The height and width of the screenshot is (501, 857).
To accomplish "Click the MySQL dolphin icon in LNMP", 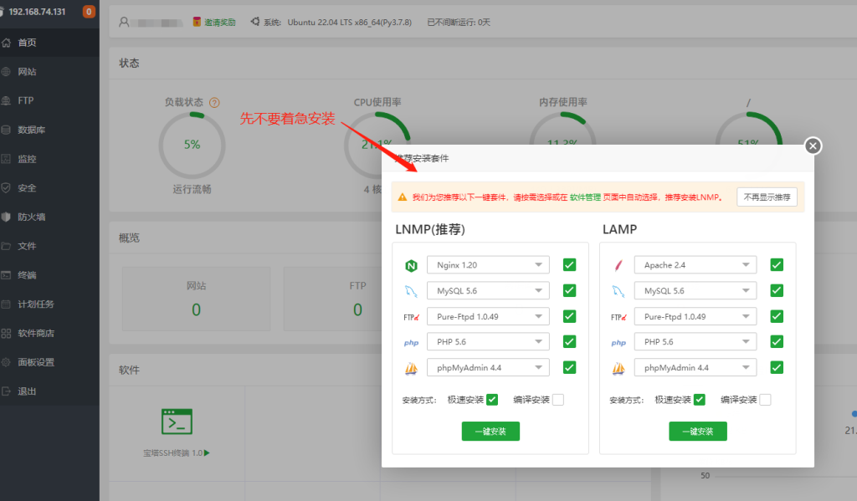I will coord(411,291).
